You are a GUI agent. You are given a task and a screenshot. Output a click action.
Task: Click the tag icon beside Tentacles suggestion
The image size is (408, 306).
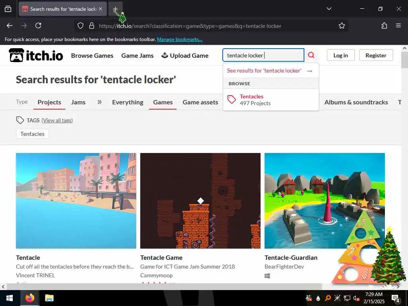pos(231,99)
